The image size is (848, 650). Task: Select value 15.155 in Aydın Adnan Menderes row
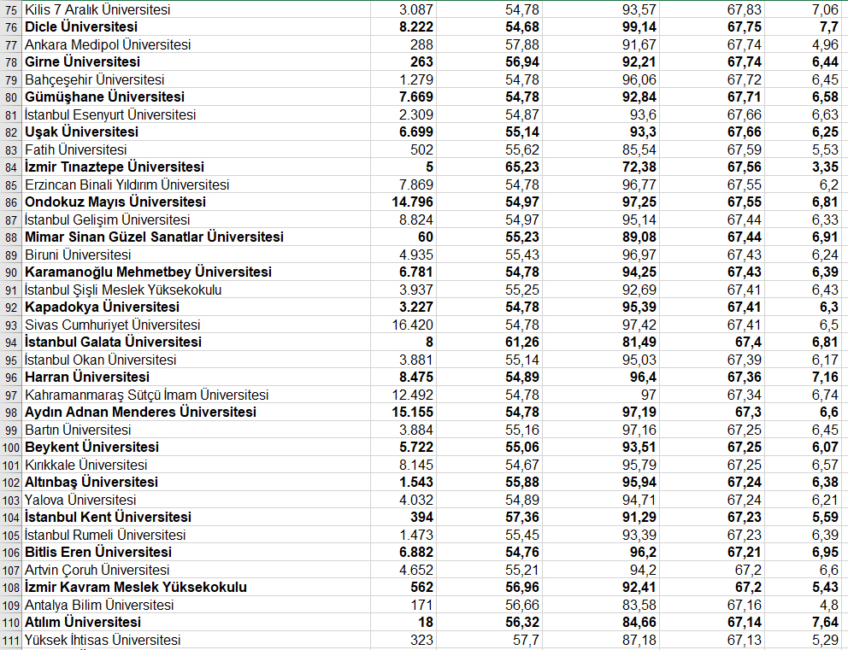403,413
